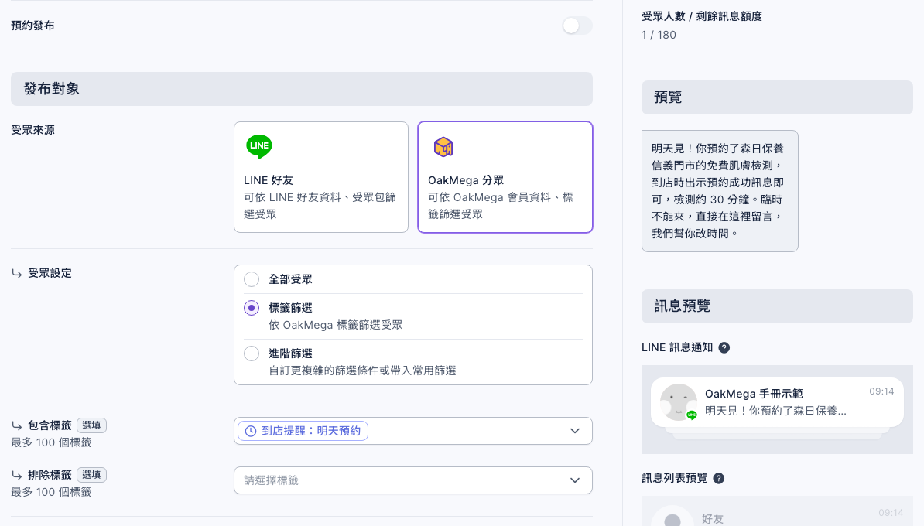Screen dimensions: 924x526
Task: Click the 請選擇標籤 placeholder field
Action: coord(413,480)
